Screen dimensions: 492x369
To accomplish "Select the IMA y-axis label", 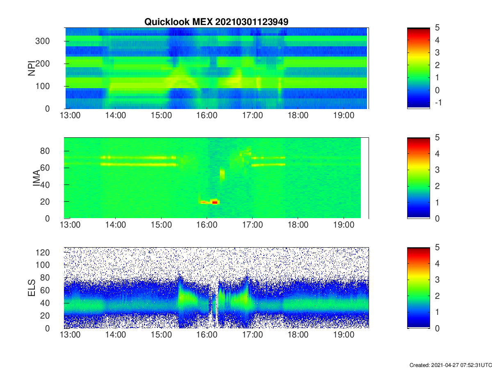I will [37, 178].
